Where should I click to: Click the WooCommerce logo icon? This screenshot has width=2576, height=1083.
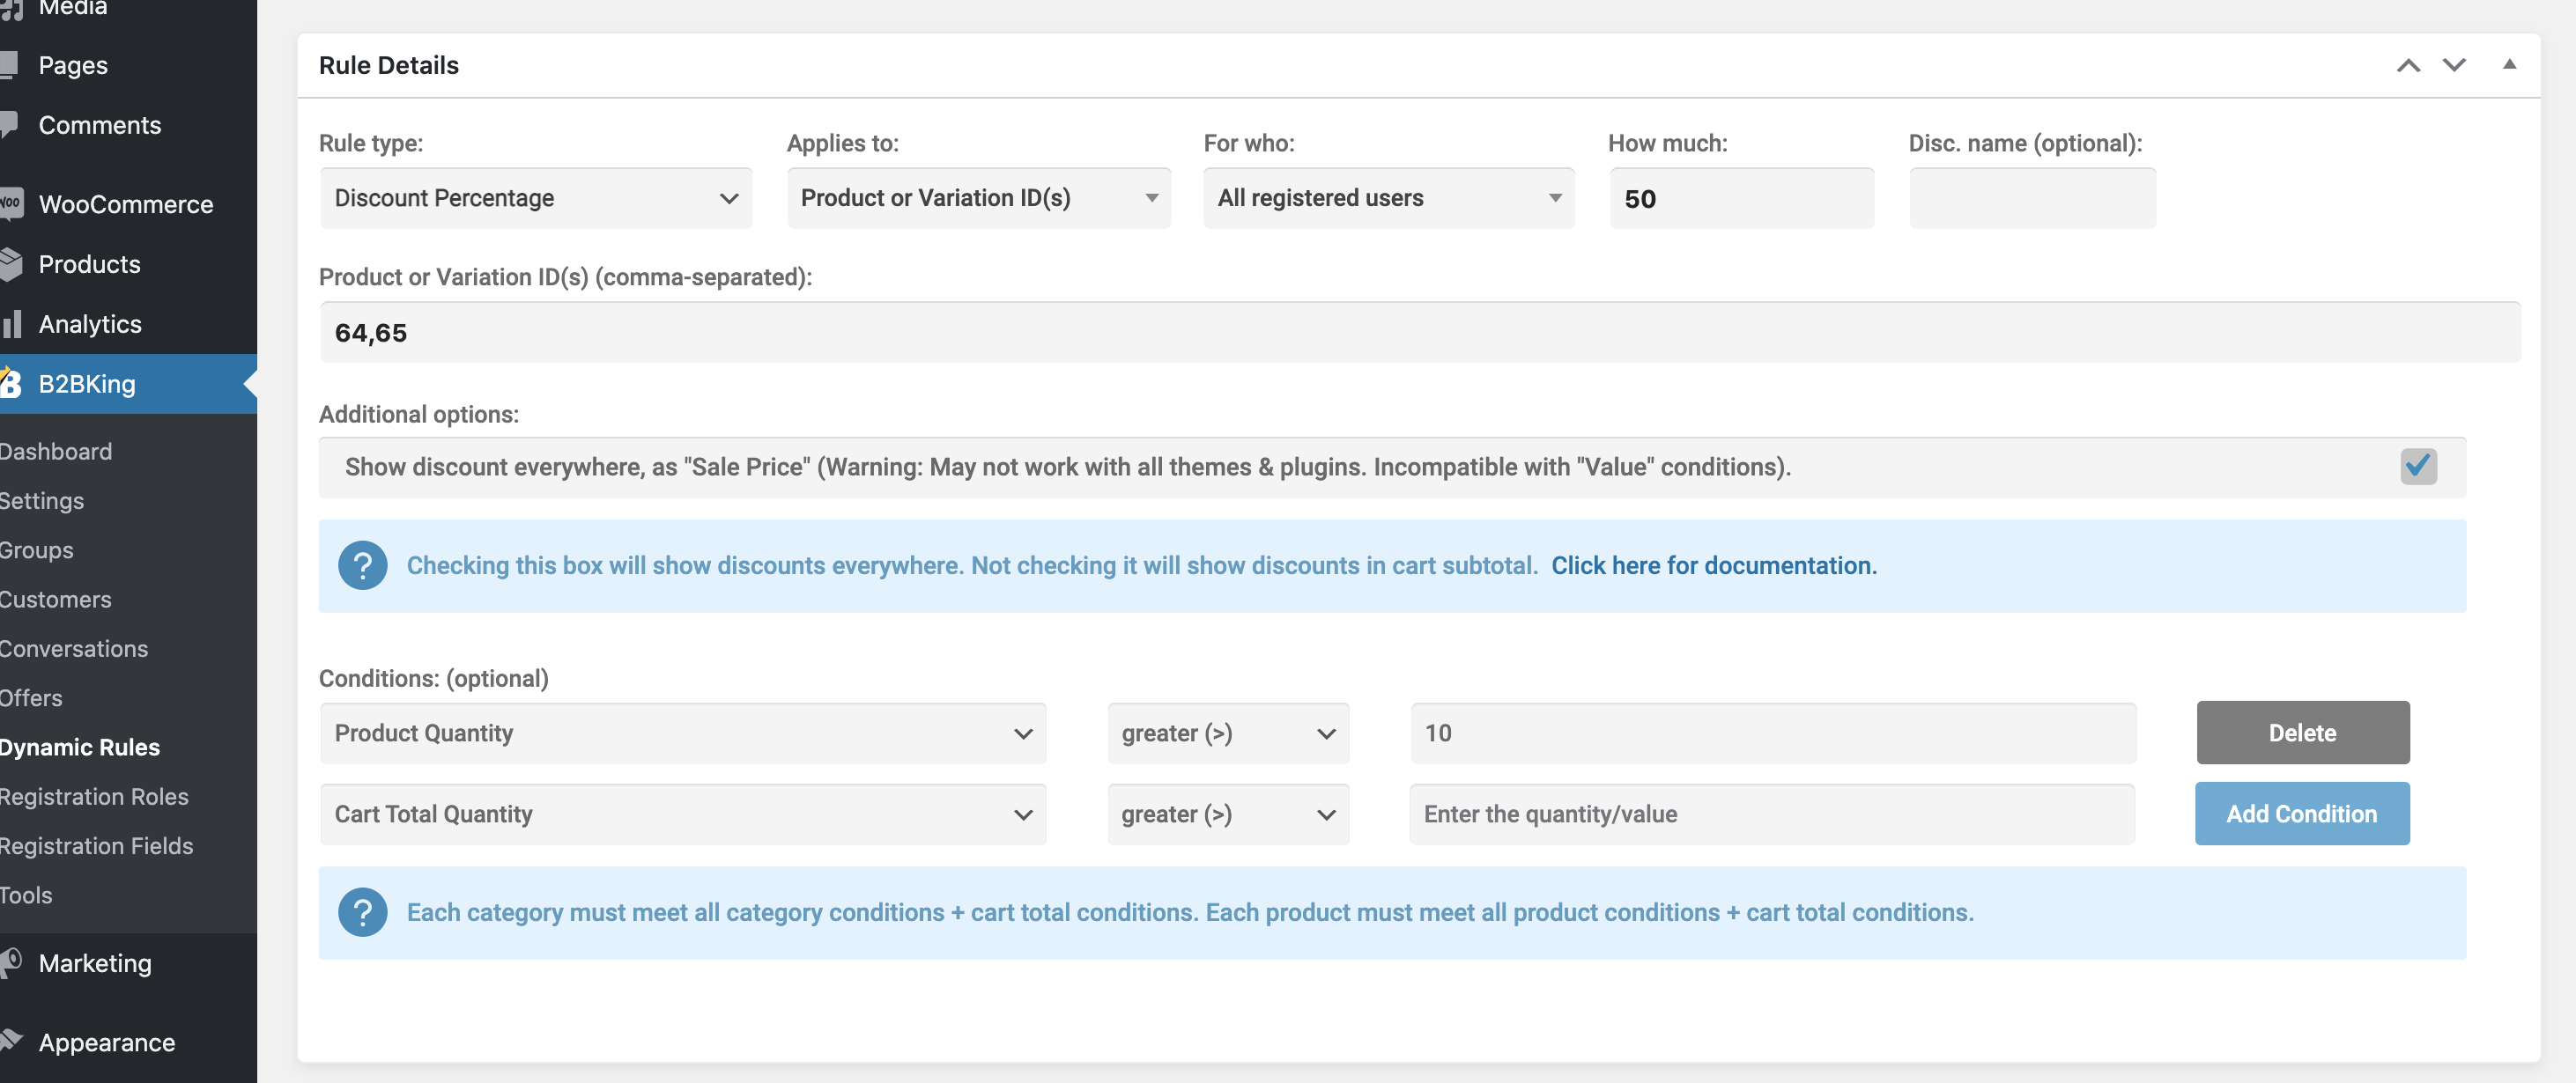pyautogui.click(x=9, y=203)
